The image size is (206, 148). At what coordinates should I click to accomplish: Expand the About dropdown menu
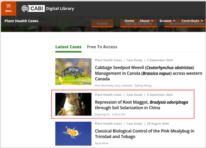click(146, 21)
